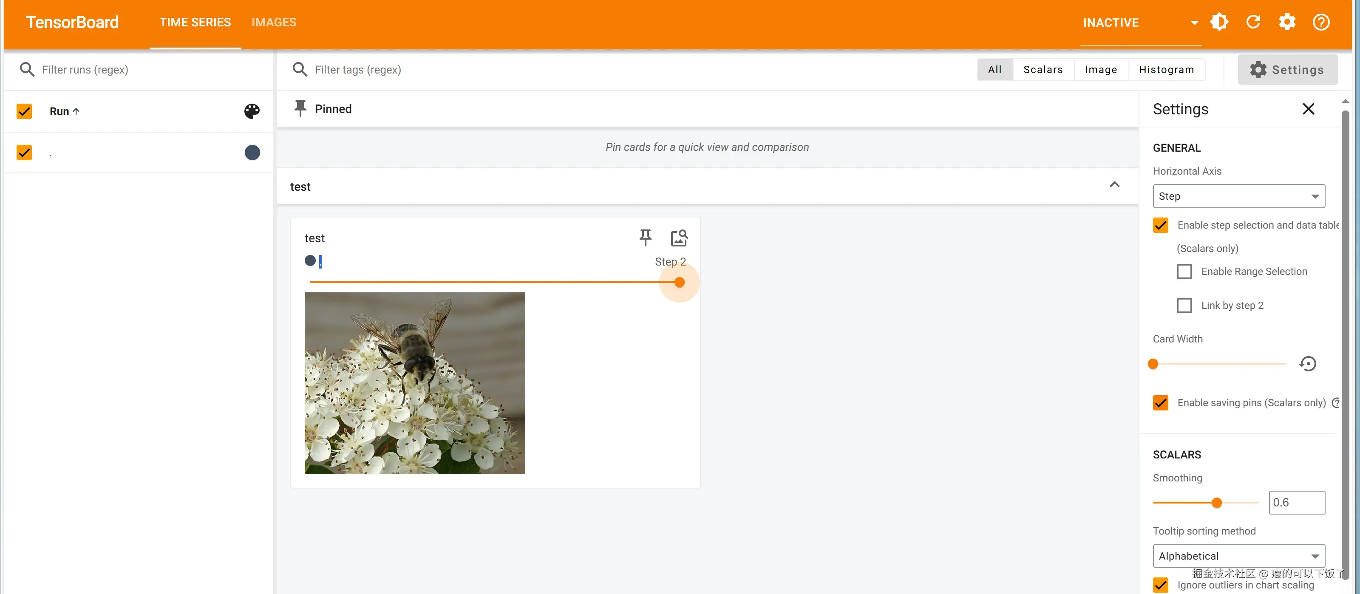Click the 'SCALARS' section heading
The width and height of the screenshot is (1360, 594).
click(1176, 455)
